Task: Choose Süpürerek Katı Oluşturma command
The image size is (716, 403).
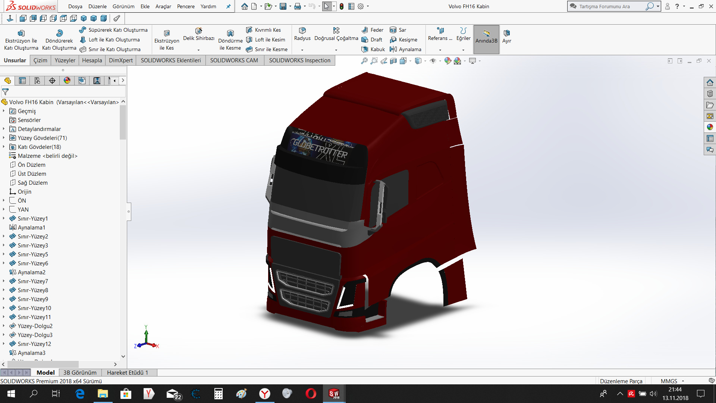Action: (x=114, y=30)
